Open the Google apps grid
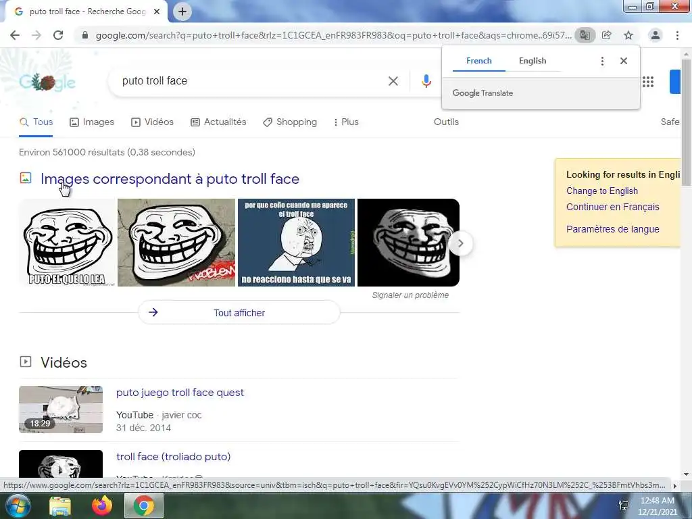The image size is (692, 519). (648, 82)
